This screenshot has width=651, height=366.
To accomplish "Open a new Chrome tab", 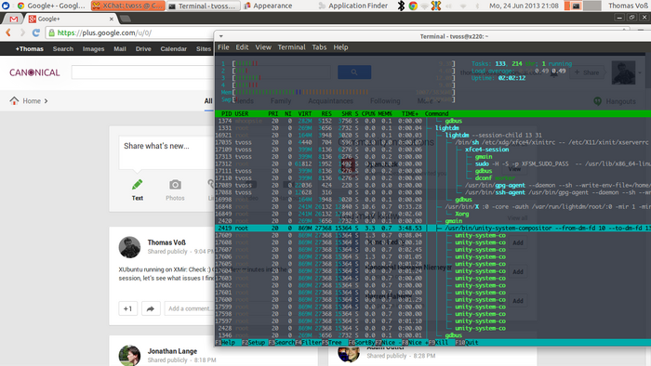I will [x=125, y=19].
